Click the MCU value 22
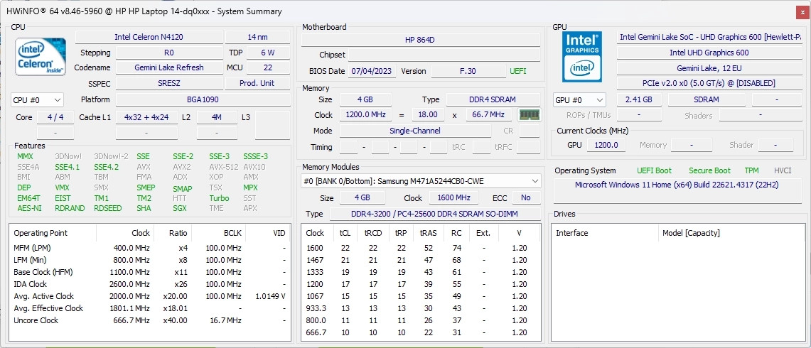Image resolution: width=811 pixels, height=348 pixels. point(268,67)
